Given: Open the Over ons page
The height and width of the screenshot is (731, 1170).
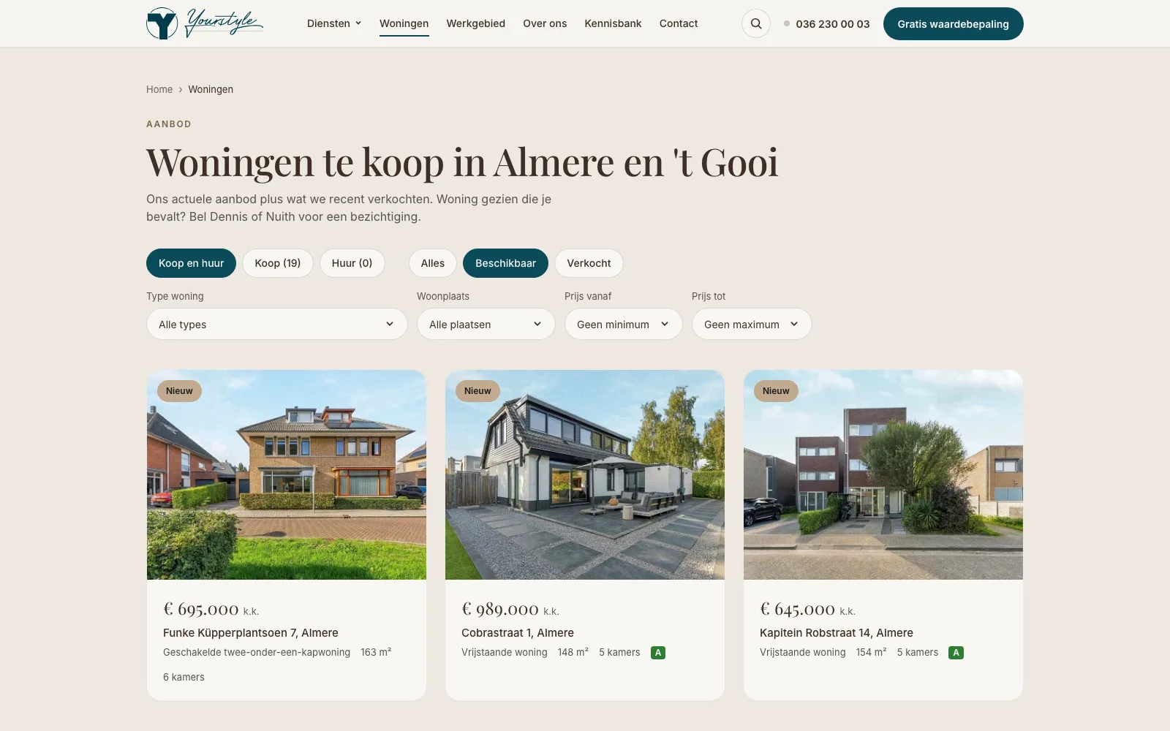Looking at the screenshot, I should point(545,23).
